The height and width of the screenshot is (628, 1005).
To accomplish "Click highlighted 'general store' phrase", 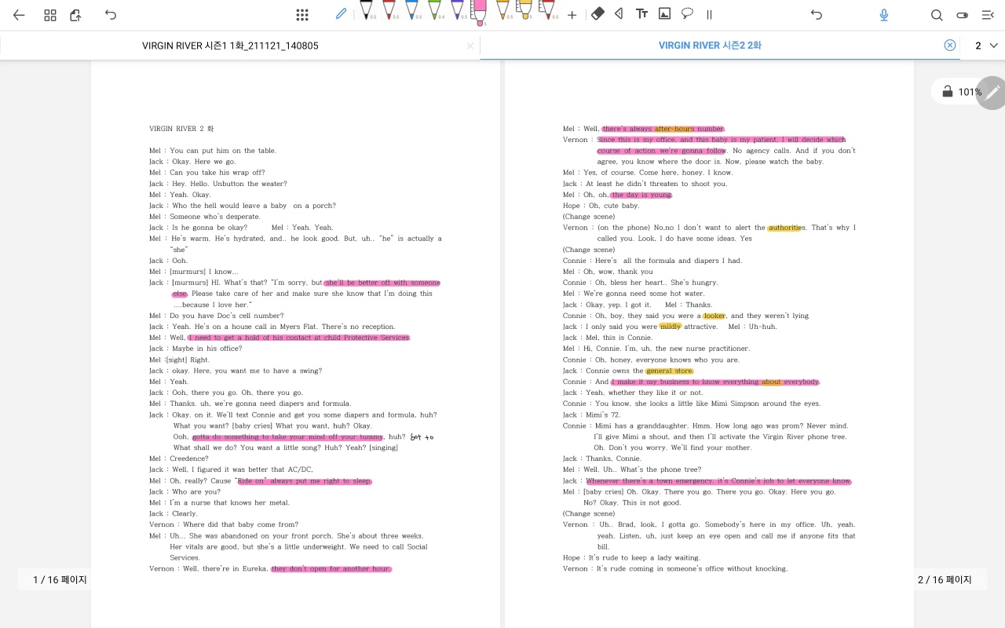I will [670, 371].
